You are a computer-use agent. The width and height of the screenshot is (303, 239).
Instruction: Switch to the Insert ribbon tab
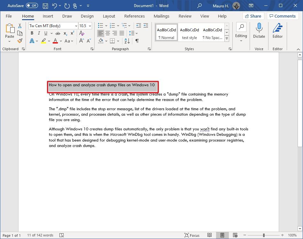point(48,16)
